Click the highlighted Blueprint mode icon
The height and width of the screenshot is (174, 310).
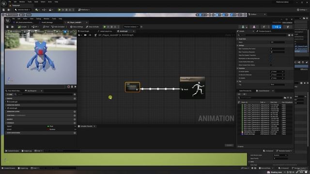(277, 27)
